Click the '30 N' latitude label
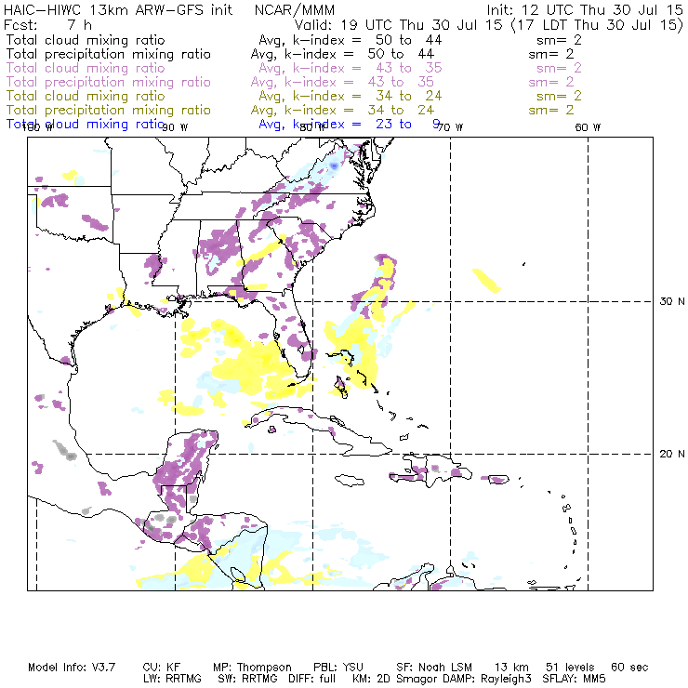Viewport: 688px width, 688px height. [x=672, y=301]
